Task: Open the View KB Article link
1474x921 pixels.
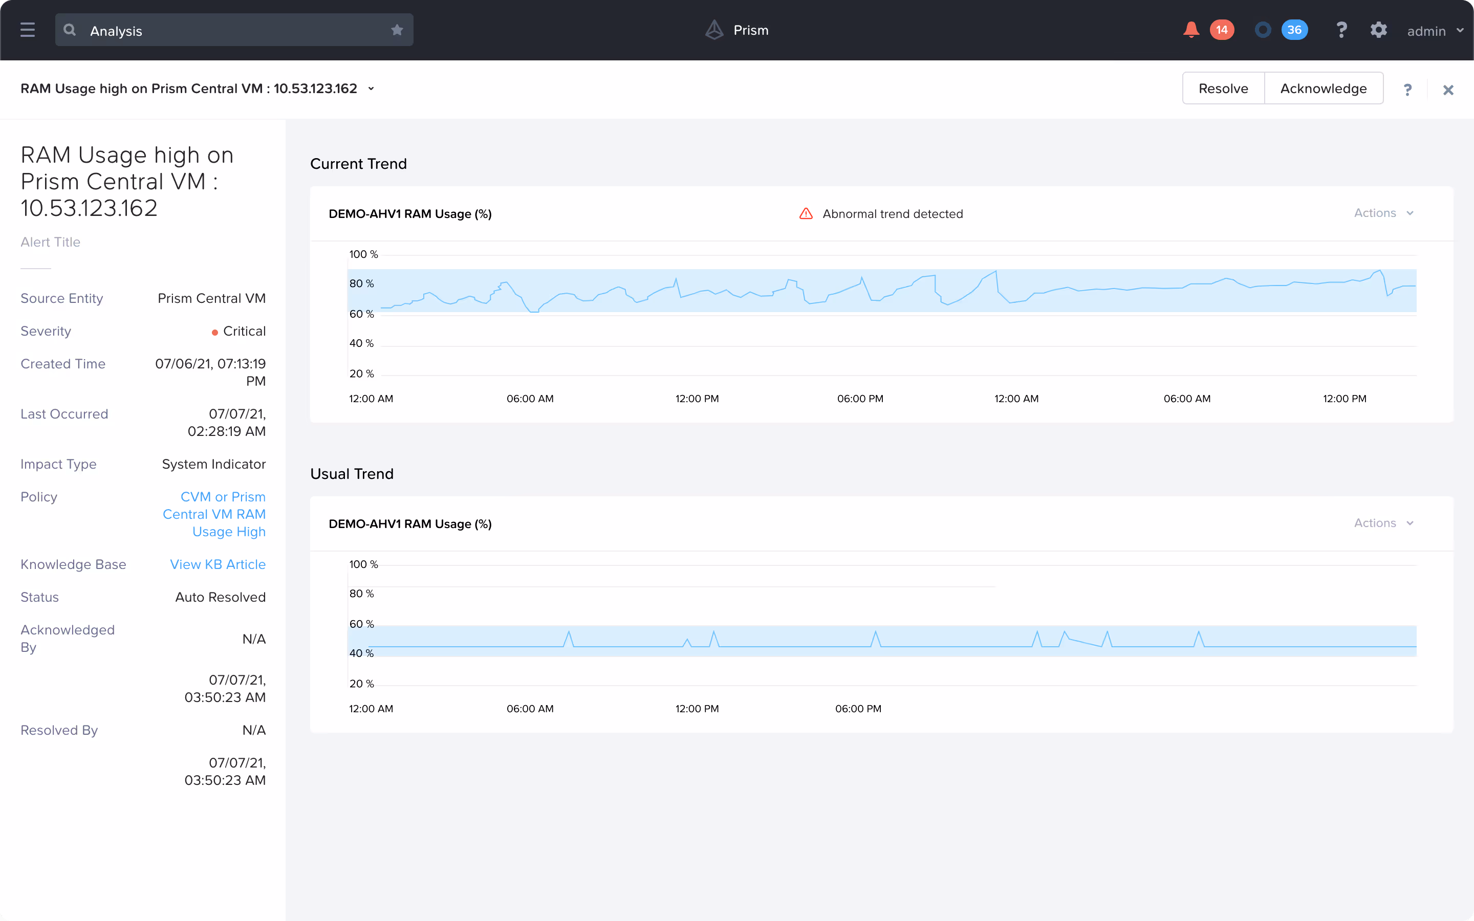Action: (218, 564)
